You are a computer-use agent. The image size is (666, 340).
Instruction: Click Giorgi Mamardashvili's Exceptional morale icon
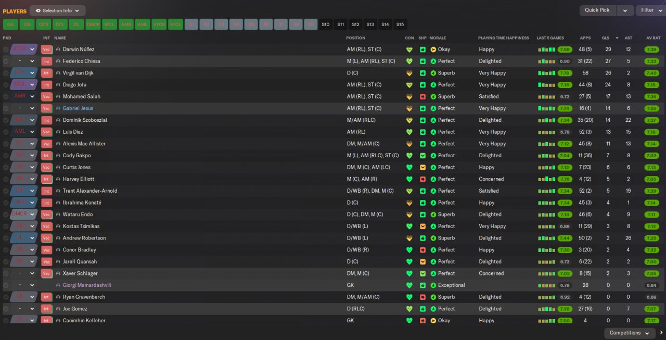[x=433, y=285]
